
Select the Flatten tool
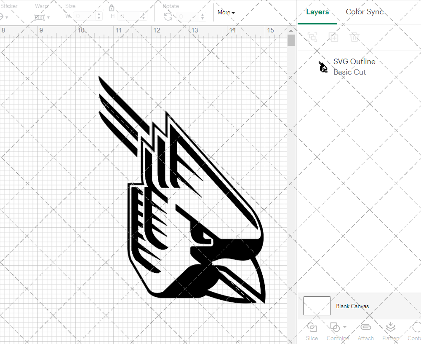tap(390, 327)
